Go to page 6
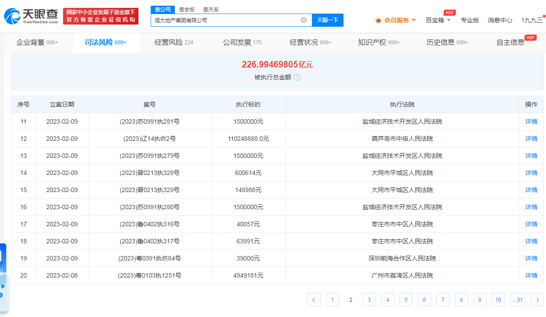Viewport: 546px width, 317px height. [x=424, y=300]
